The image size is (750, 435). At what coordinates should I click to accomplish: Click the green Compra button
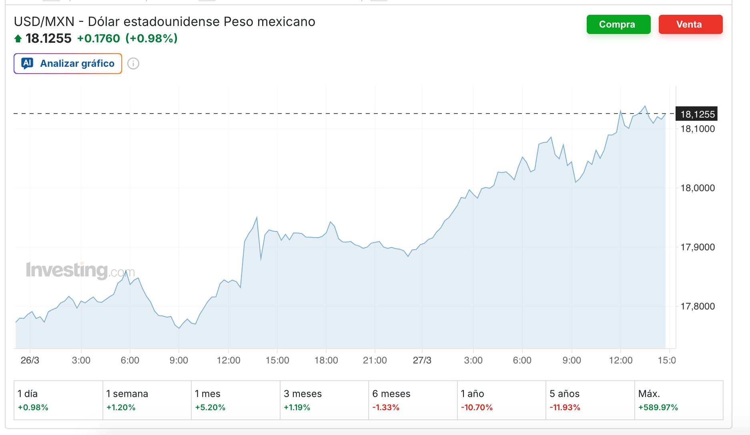(618, 24)
